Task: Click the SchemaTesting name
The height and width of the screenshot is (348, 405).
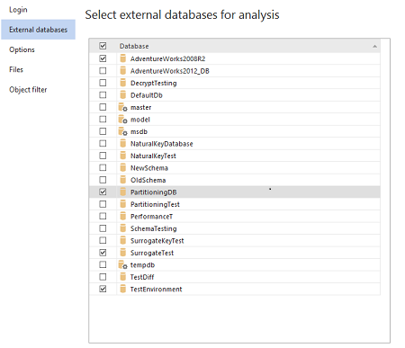Action: [153, 228]
